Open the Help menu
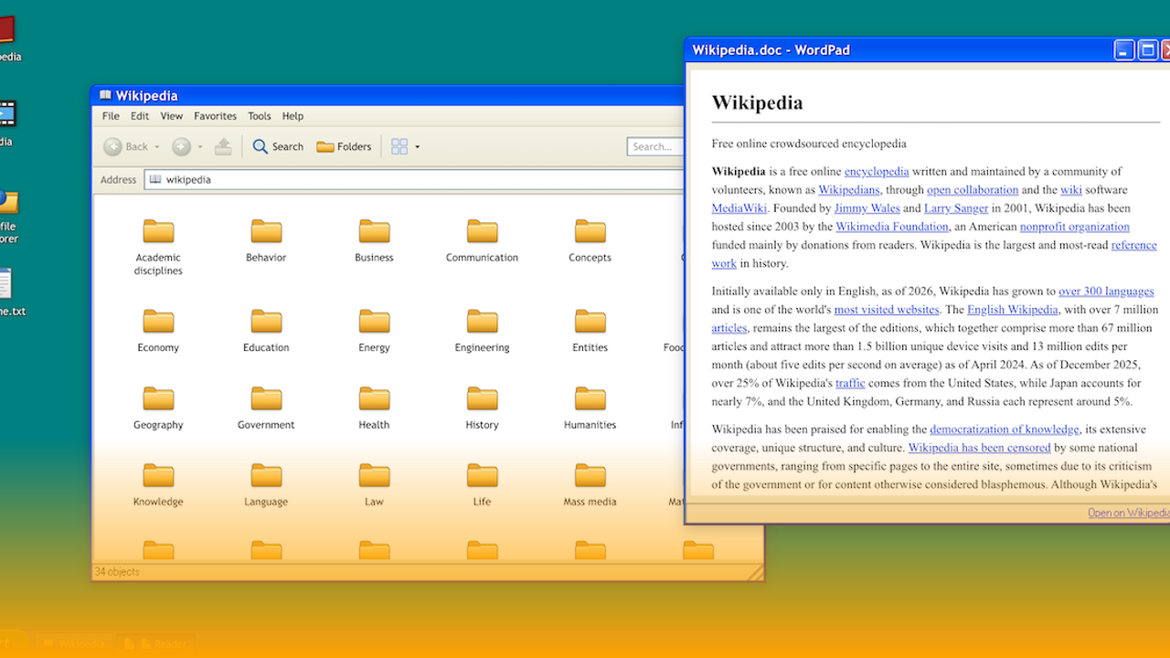The image size is (1170, 658). 292,116
